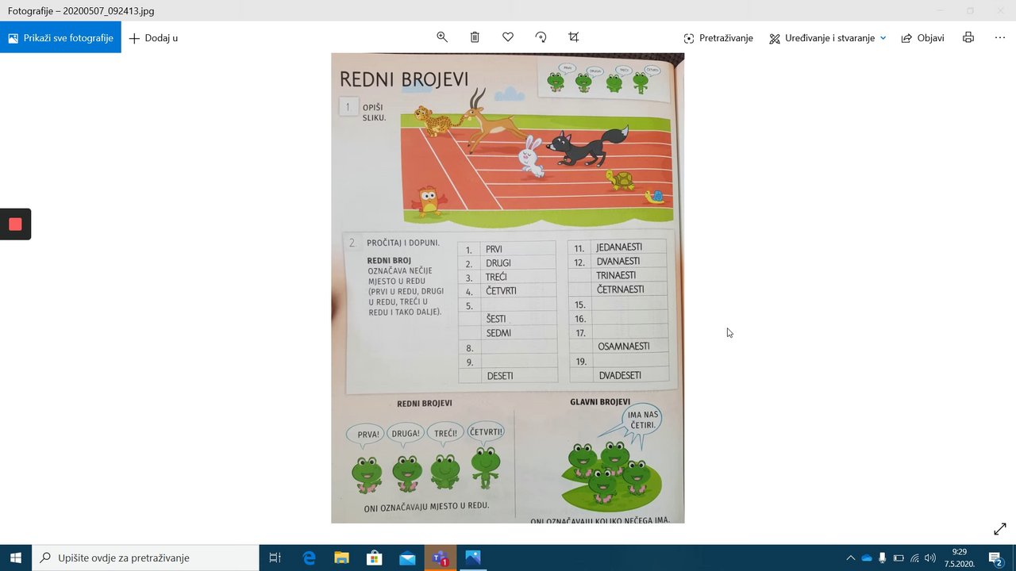The width and height of the screenshot is (1016, 571).
Task: Open Microsoft Store from taskbar
Action: tap(375, 558)
